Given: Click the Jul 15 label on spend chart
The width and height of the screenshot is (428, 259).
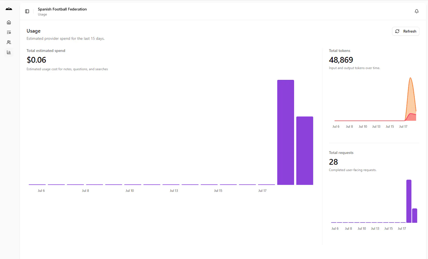Looking at the screenshot, I should (x=218, y=191).
